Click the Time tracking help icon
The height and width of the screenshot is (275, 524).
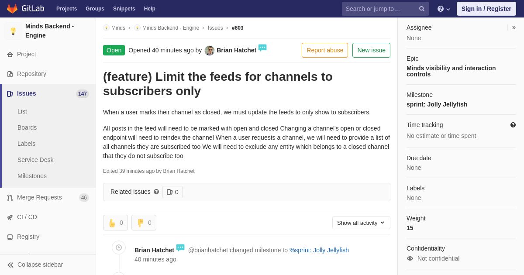[513, 125]
